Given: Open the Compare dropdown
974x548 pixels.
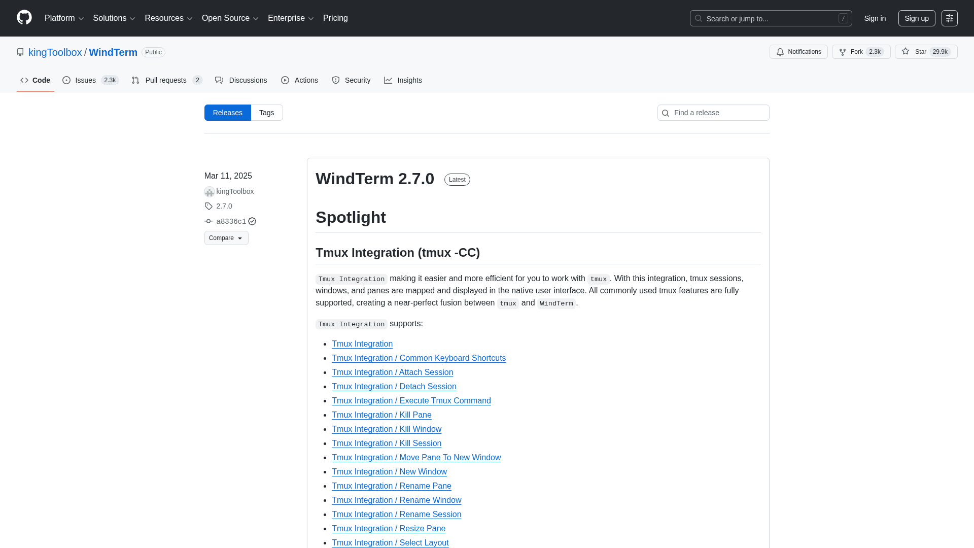Looking at the screenshot, I should point(226,238).
